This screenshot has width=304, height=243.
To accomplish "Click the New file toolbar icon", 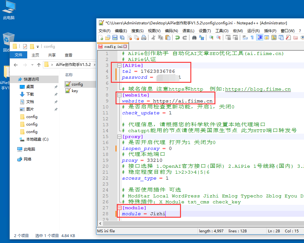I will click(100, 37).
